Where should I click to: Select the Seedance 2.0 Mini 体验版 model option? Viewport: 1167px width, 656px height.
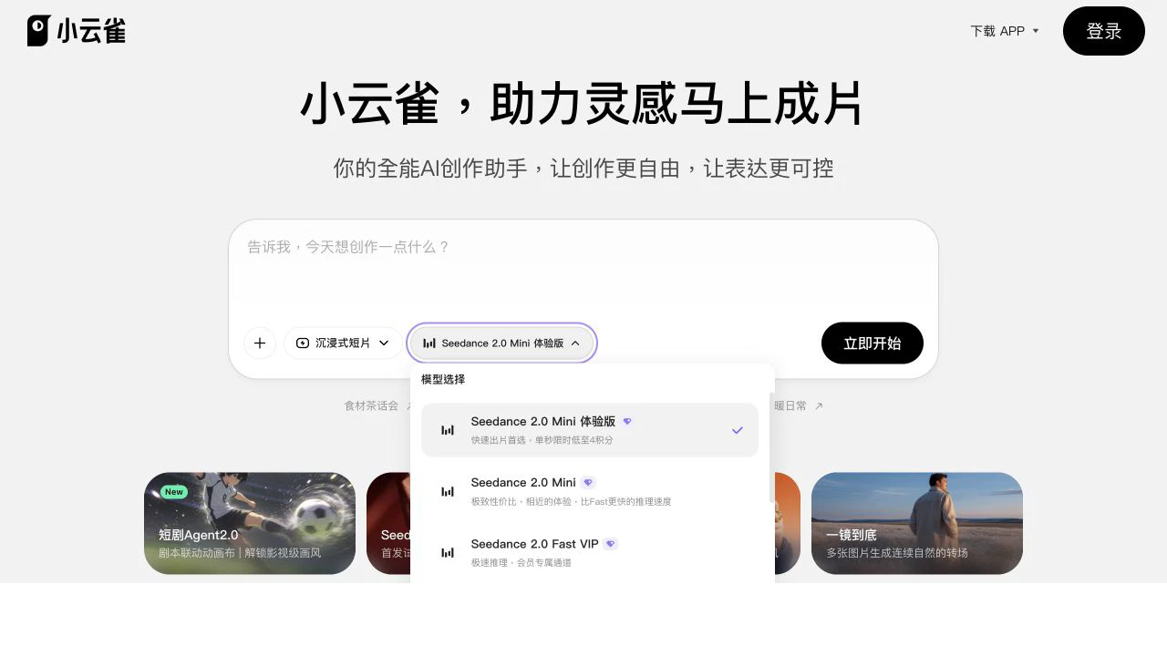click(x=590, y=430)
